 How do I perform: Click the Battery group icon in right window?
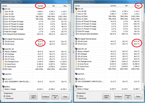click(x=76, y=86)
